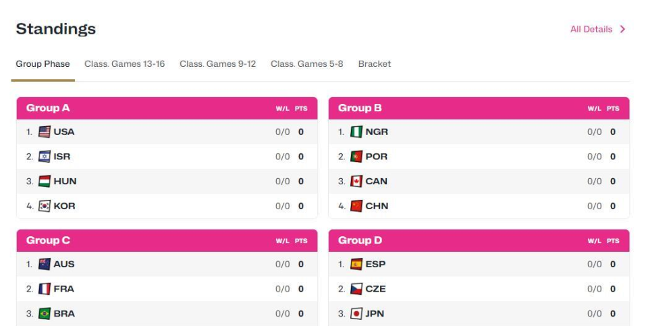Select the Australia flag in Group C
The image size is (648, 326).
pyautogui.click(x=45, y=264)
